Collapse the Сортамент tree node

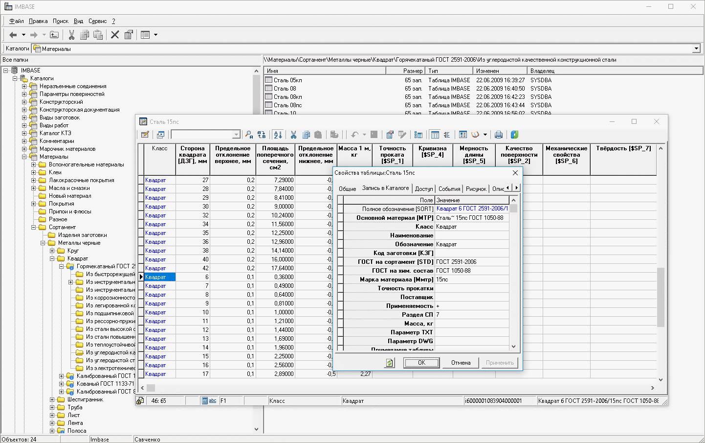[34, 227]
